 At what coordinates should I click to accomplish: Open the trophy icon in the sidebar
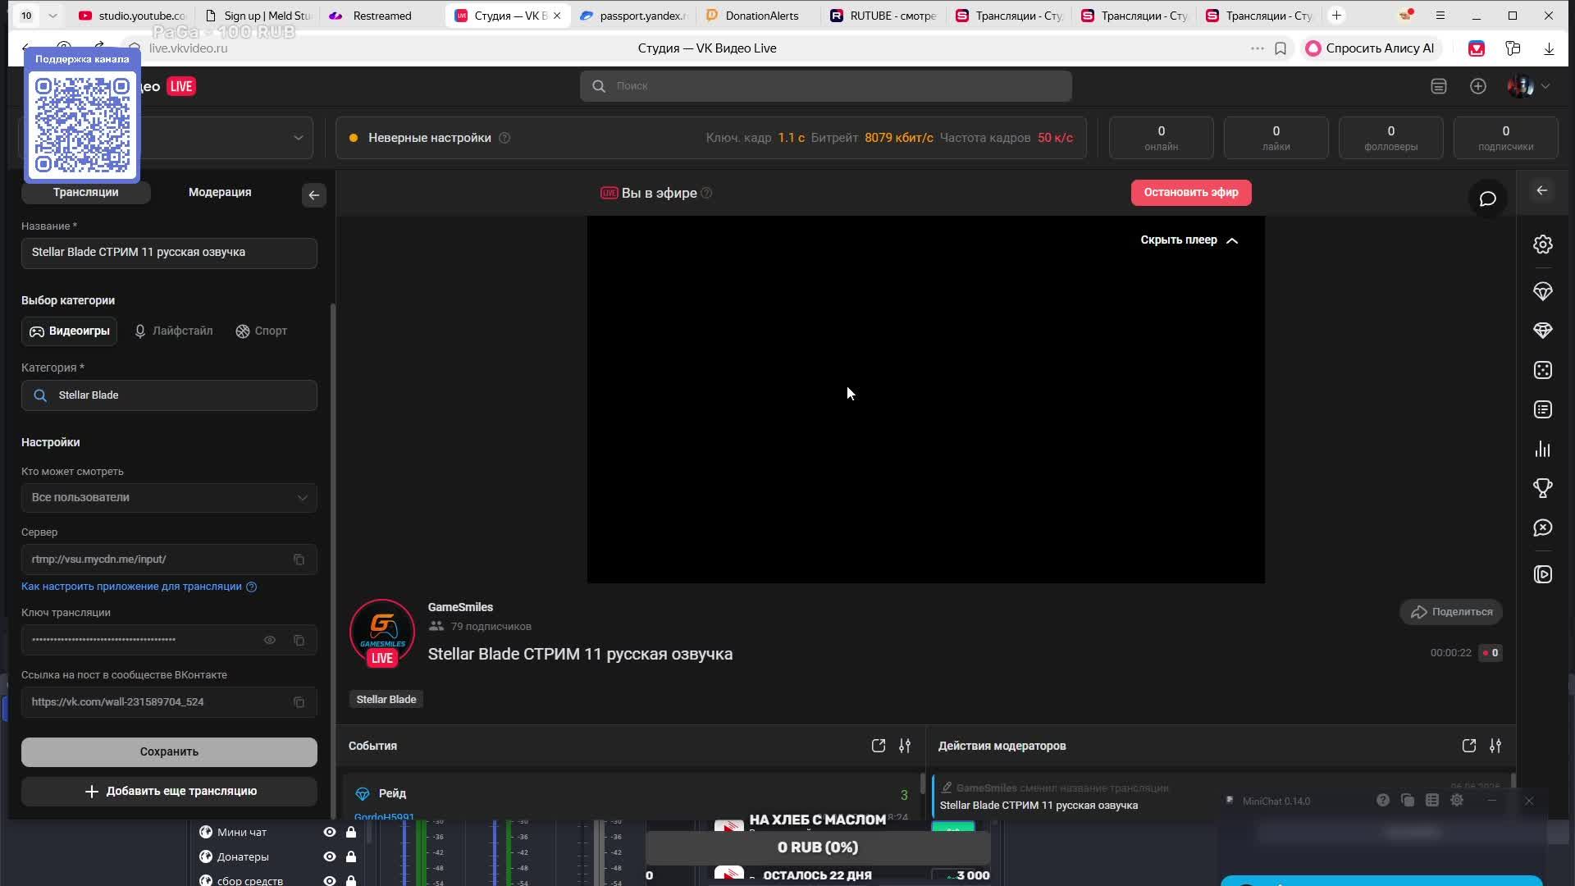pyautogui.click(x=1543, y=488)
